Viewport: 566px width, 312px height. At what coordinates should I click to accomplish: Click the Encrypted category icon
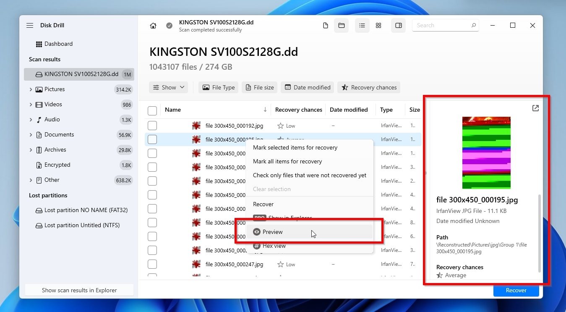(x=39, y=165)
